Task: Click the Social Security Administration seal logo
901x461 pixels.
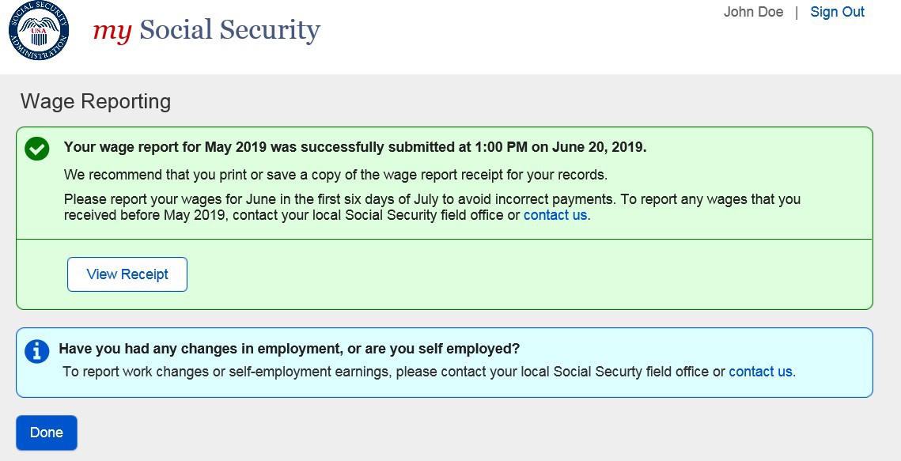Action: point(39,32)
